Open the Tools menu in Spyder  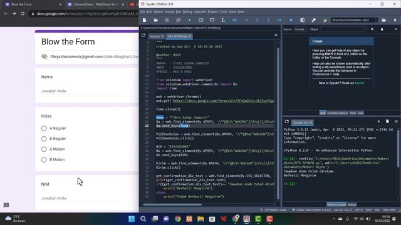[224, 12]
